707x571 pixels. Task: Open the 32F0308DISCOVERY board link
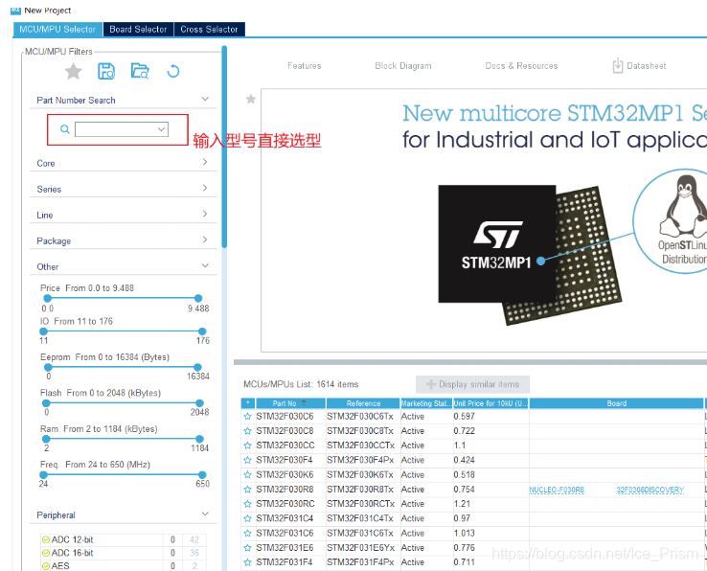tap(650, 490)
